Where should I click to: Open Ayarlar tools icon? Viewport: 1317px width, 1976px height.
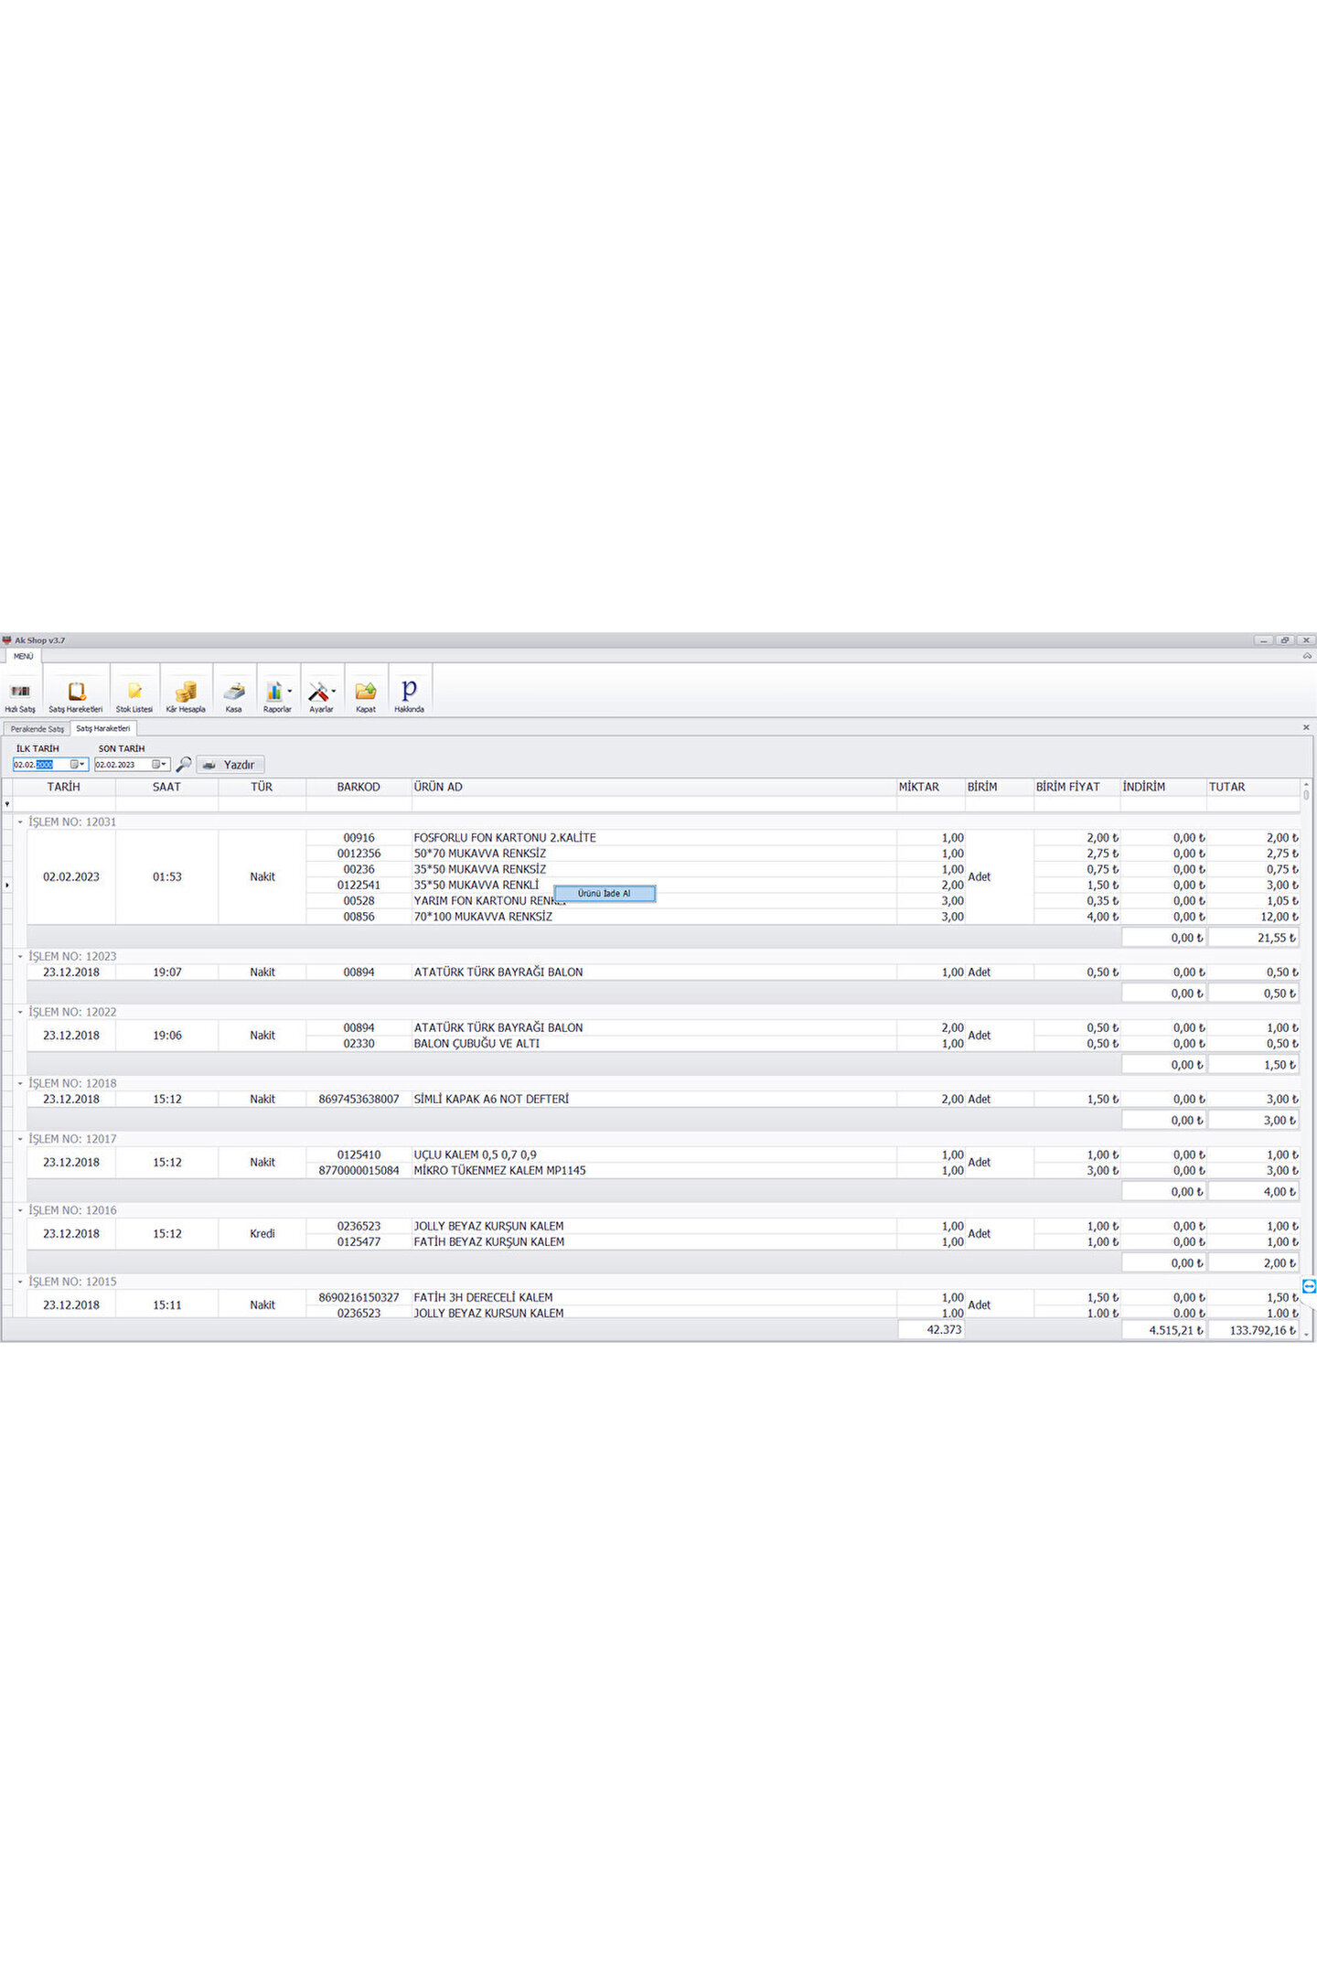point(319,692)
